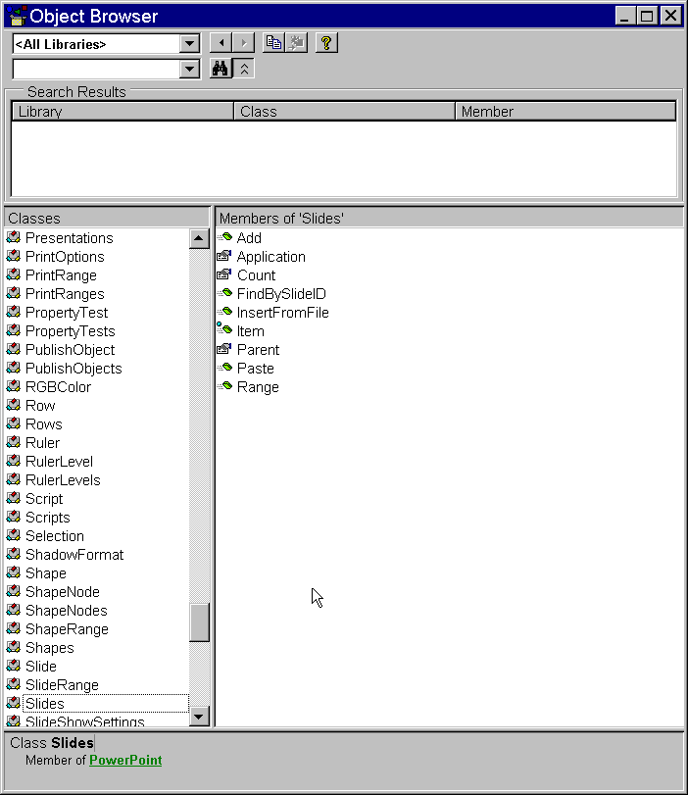The height and width of the screenshot is (795, 688).
Task: Click the PrintOptions class icon
Action: click(14, 256)
